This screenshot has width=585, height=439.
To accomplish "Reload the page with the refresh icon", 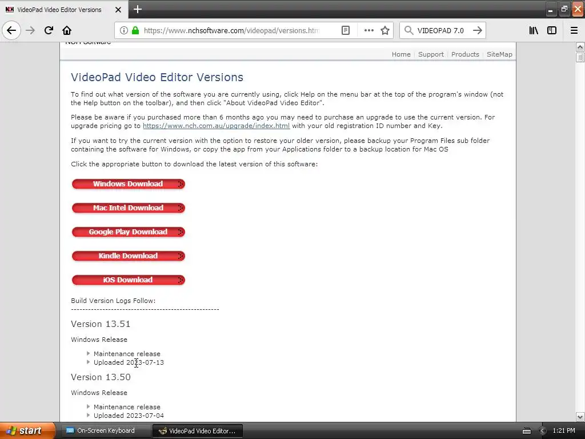I will click(x=49, y=30).
